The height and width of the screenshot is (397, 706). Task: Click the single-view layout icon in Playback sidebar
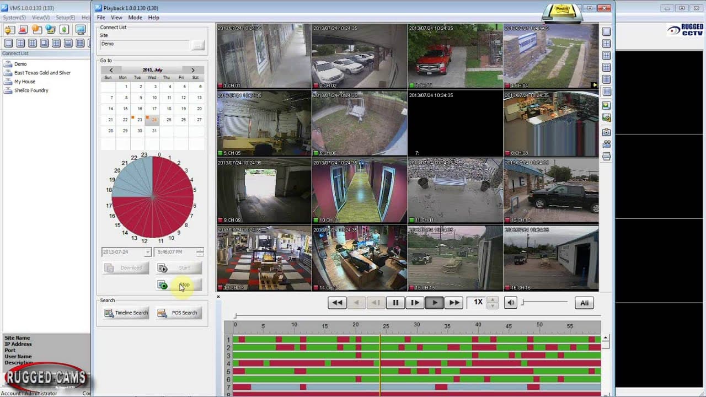[606, 31]
